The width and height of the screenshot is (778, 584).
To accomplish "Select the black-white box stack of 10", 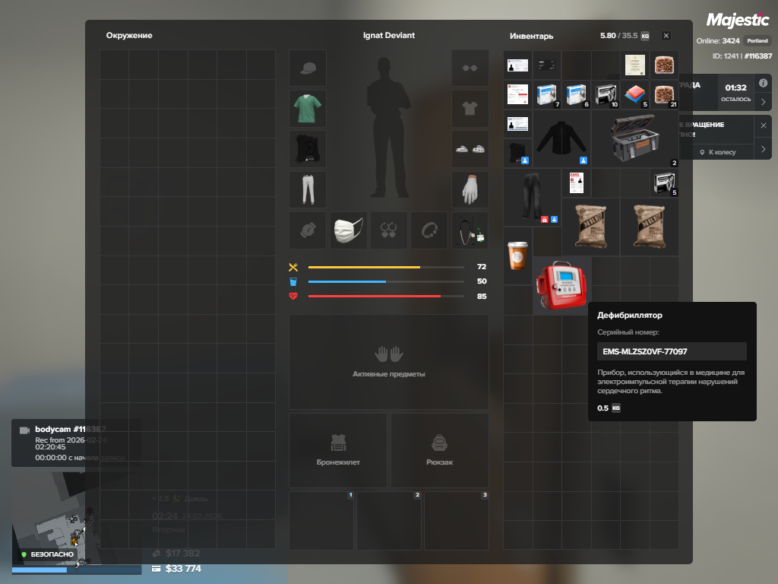I will point(606,94).
